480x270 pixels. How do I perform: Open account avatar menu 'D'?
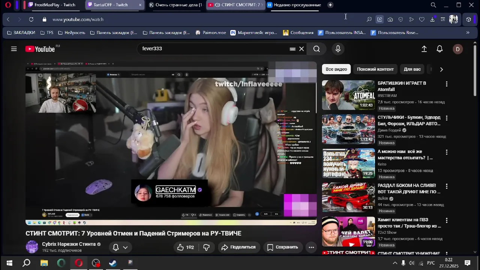click(x=457, y=49)
